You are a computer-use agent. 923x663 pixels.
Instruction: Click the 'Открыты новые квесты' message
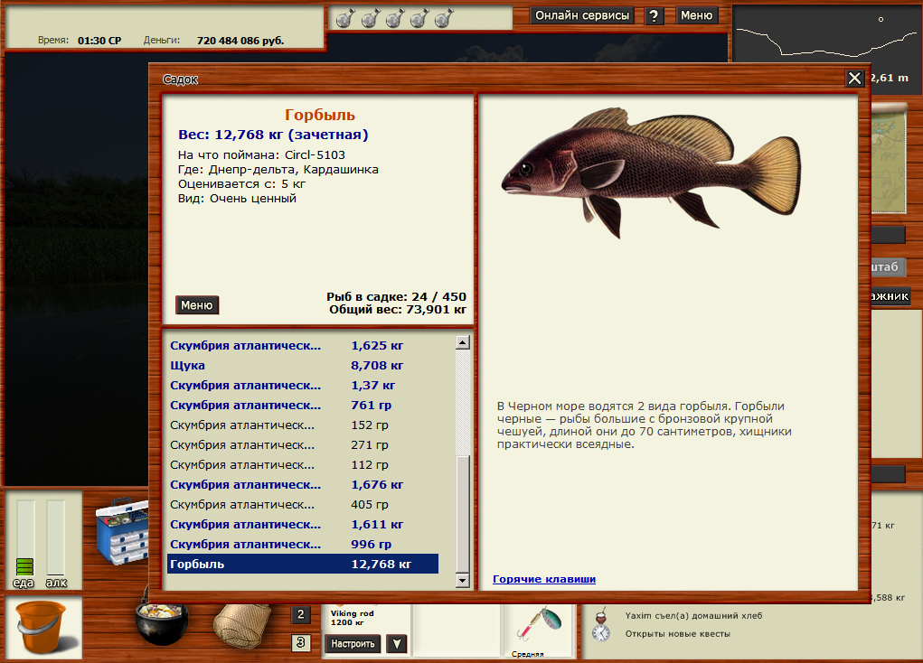pyautogui.click(x=677, y=634)
